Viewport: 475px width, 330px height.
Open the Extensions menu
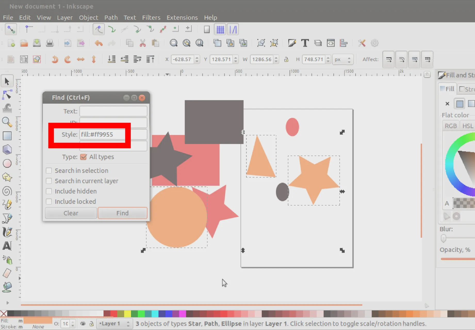click(x=182, y=18)
